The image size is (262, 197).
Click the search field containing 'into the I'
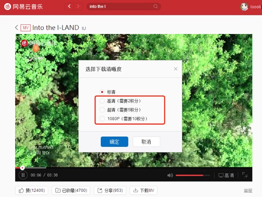point(124,7)
